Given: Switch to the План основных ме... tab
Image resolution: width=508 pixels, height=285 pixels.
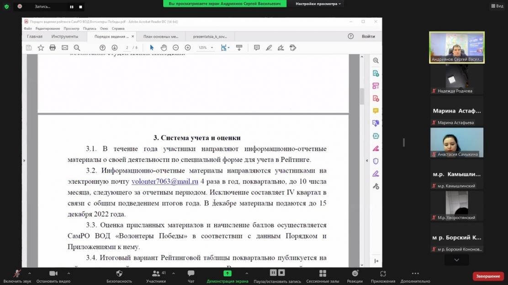Looking at the screenshot, I should 161,36.
